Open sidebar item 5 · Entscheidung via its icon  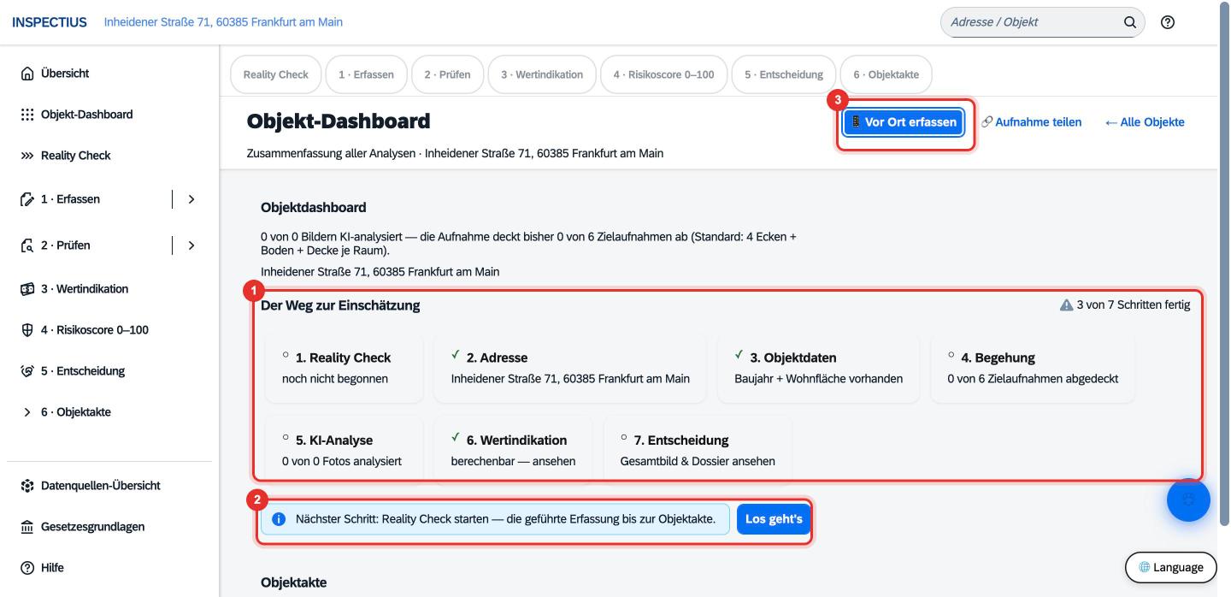point(27,371)
